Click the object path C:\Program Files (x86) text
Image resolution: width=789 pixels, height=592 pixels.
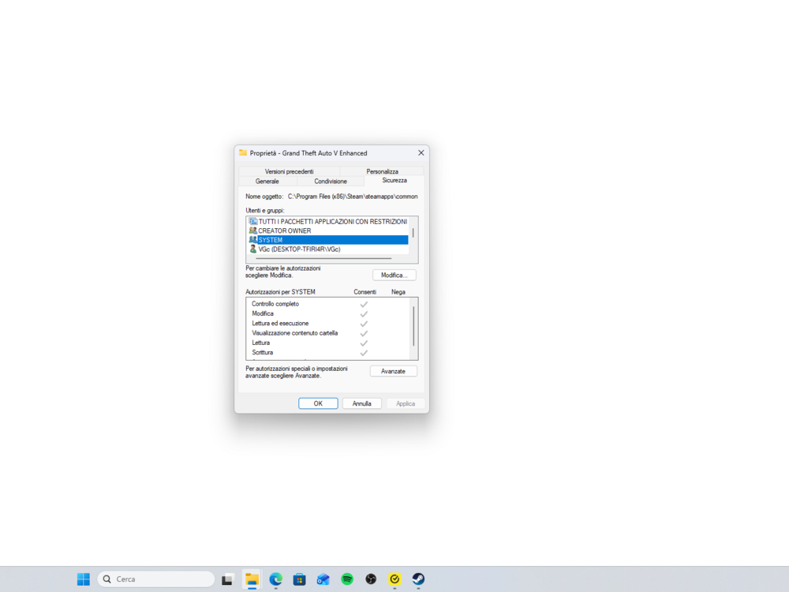pyautogui.click(x=353, y=197)
